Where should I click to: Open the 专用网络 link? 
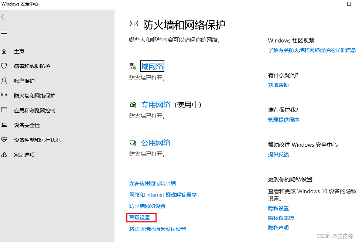point(156,105)
